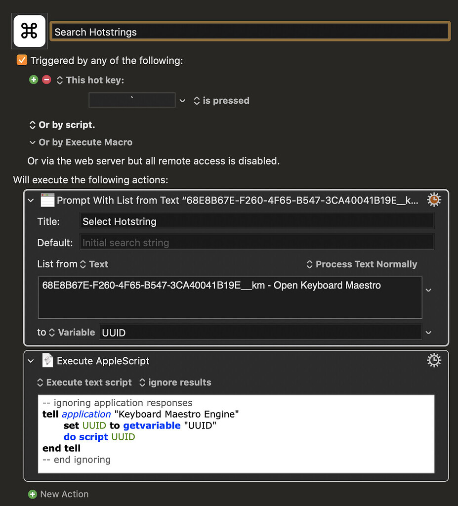Image resolution: width=458 pixels, height=506 pixels.
Task: Open the hot key dropdown arrow
Action: [182, 101]
